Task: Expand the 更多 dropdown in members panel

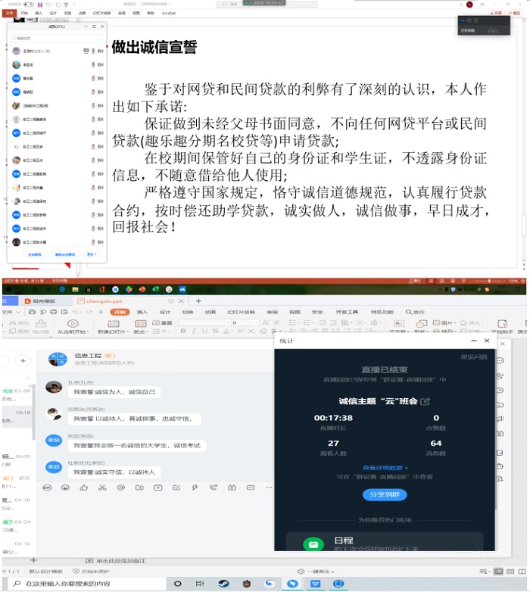Action: [x=92, y=254]
